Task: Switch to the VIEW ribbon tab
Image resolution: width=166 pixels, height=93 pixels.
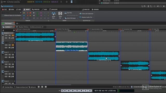Action: tap(11, 10)
